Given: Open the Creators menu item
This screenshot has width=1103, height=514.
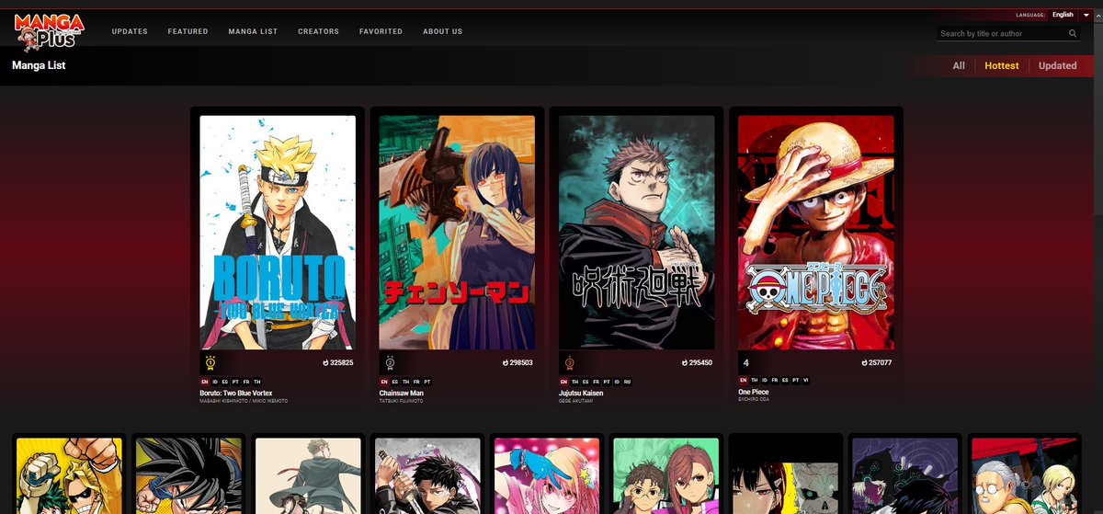Looking at the screenshot, I should point(318,31).
